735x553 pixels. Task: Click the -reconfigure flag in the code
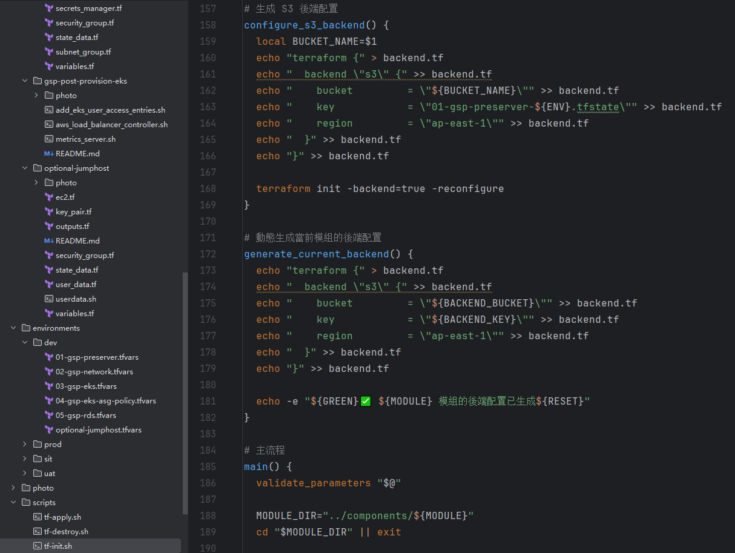pos(467,189)
